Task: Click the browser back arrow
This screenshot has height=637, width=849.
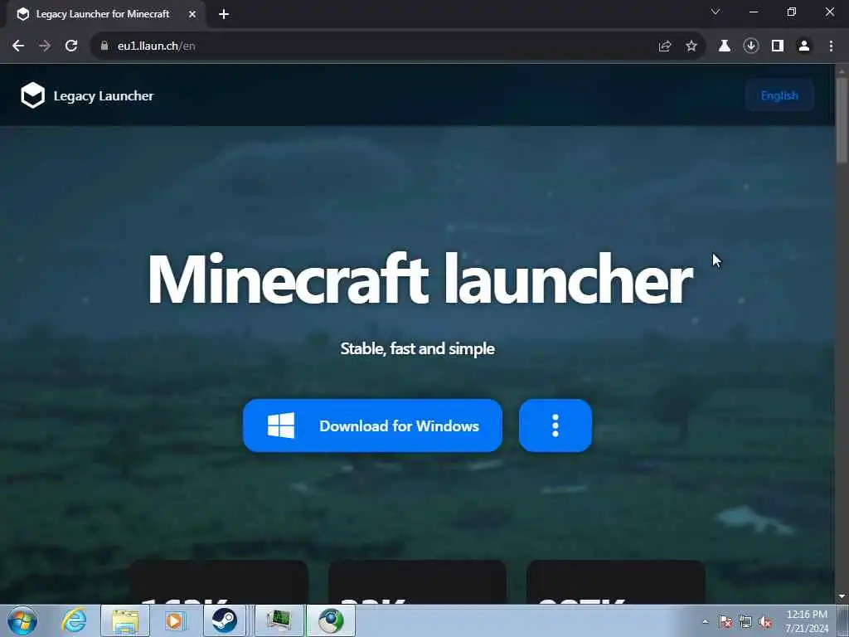Action: click(18, 46)
